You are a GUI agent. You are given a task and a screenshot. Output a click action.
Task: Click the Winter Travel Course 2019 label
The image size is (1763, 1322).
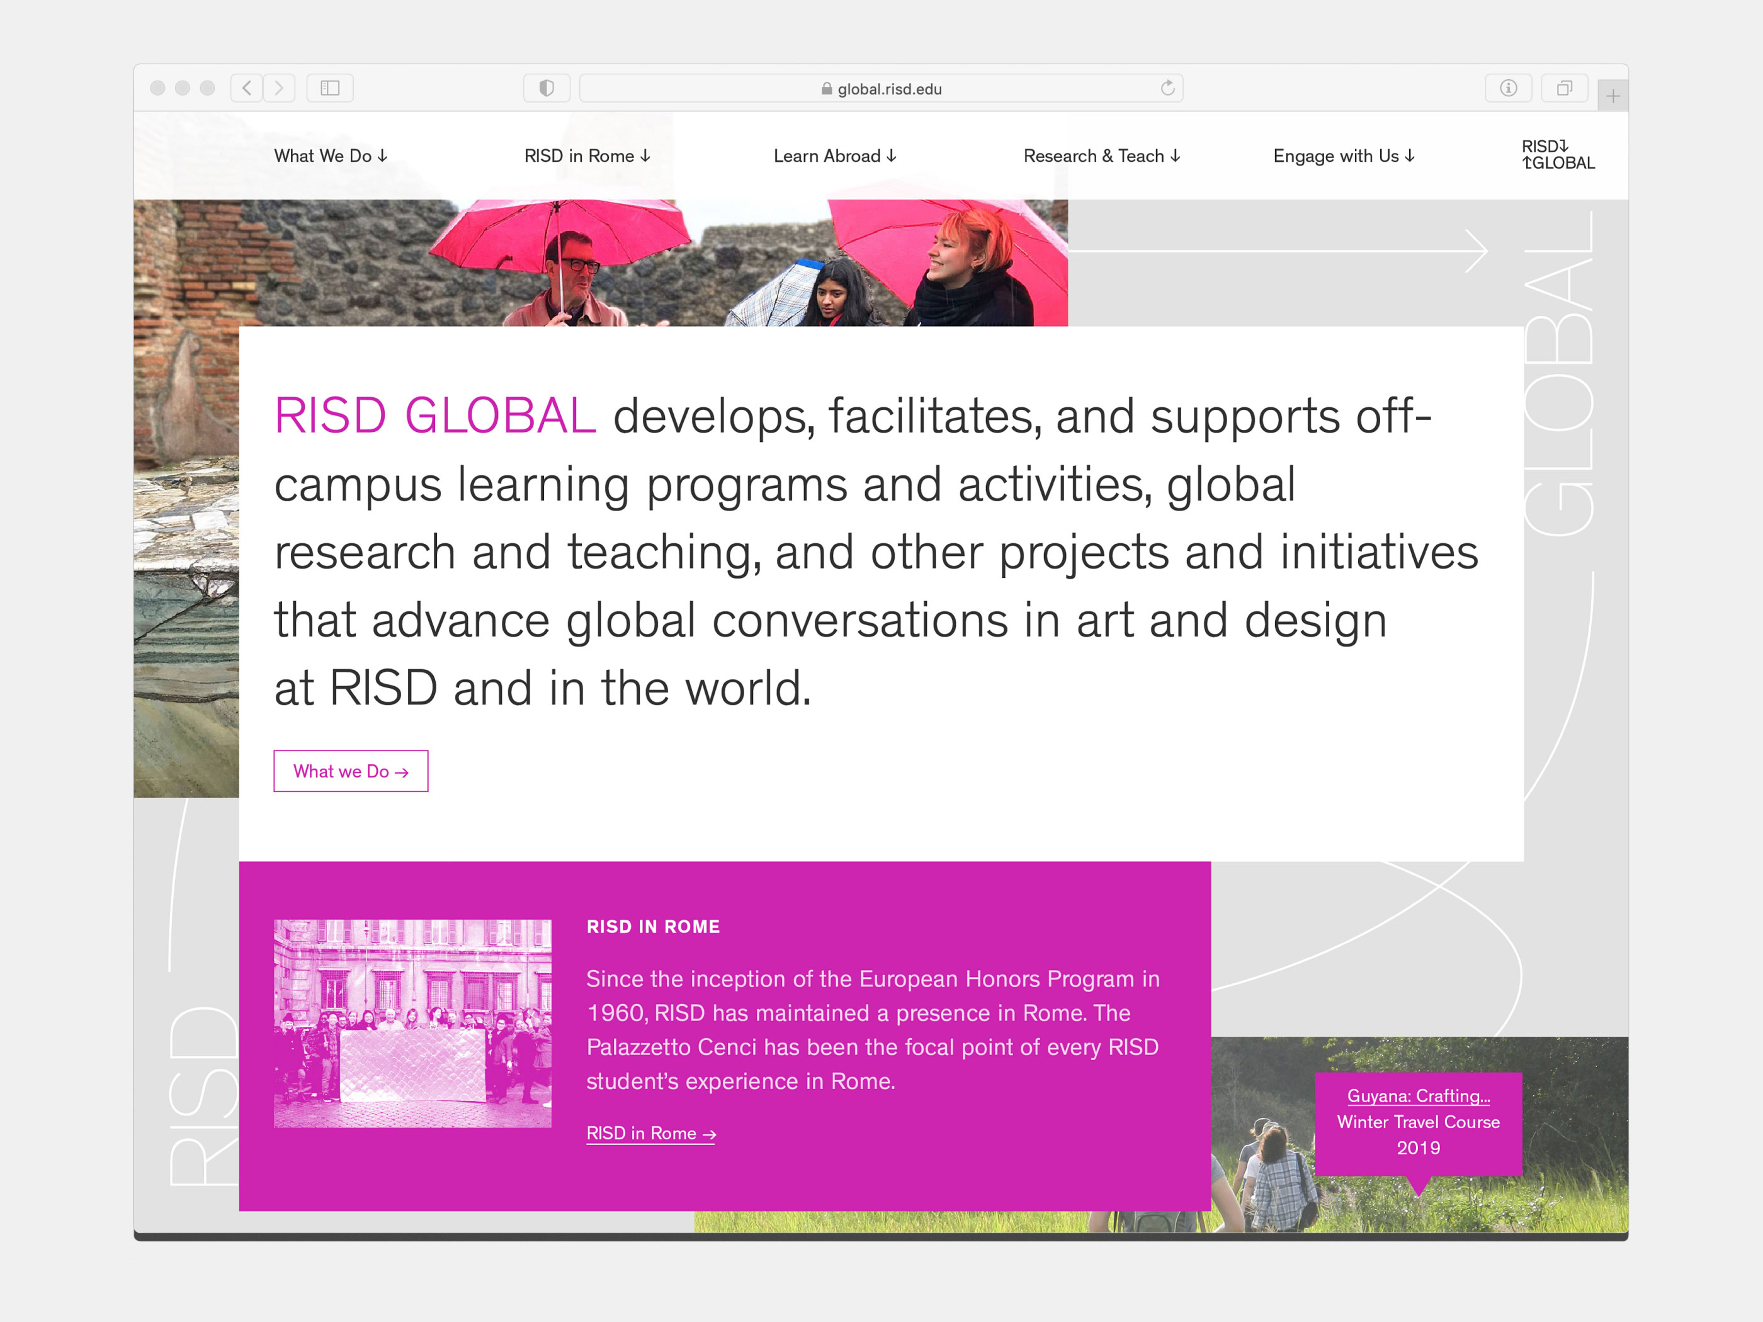tap(1418, 1135)
